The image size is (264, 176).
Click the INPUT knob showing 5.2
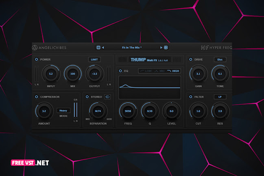click(51, 74)
